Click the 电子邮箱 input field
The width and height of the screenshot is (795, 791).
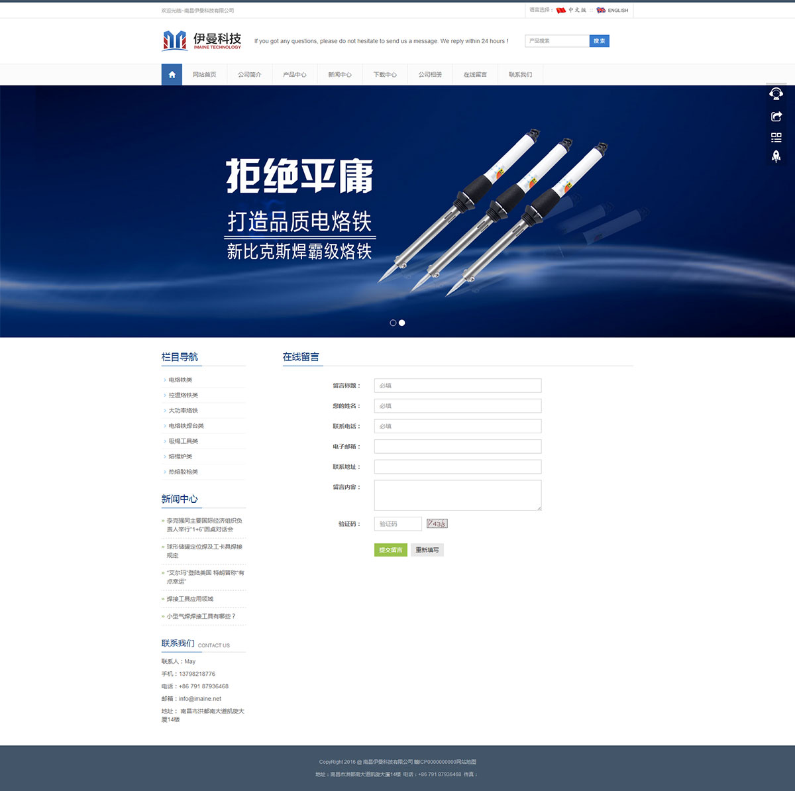coord(458,447)
